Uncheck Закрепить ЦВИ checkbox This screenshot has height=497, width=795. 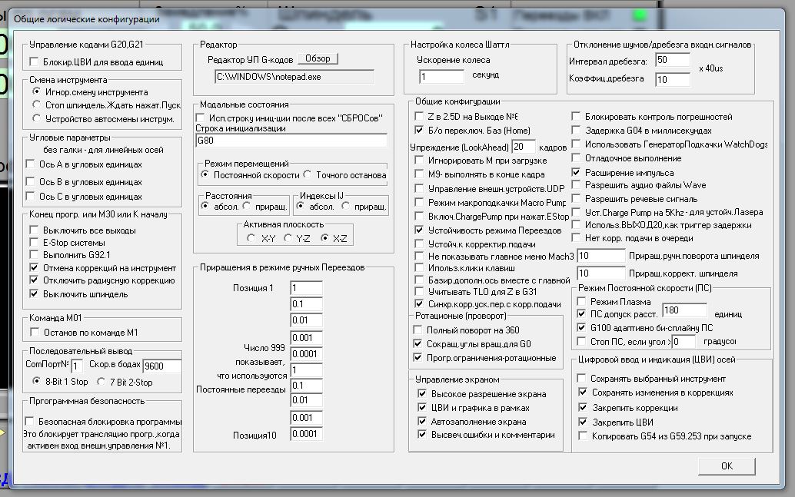[583, 422]
